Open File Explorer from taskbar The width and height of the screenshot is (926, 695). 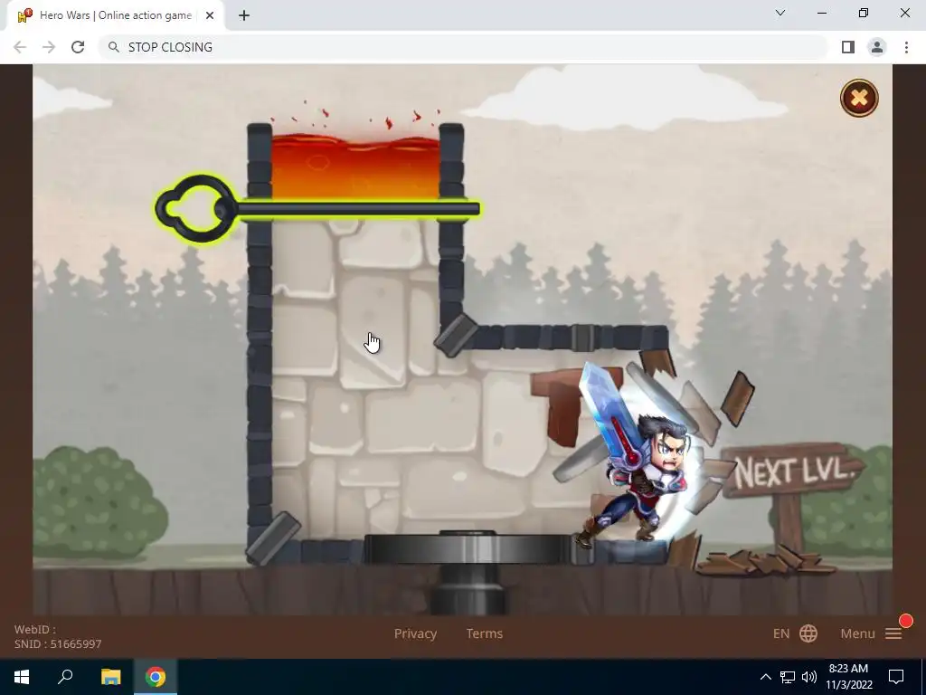pyautogui.click(x=110, y=677)
